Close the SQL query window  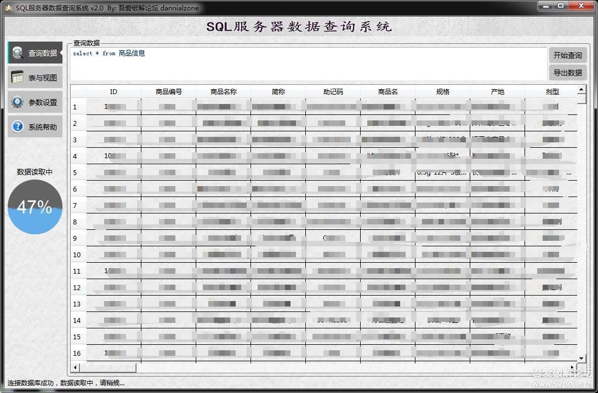pos(581,6)
